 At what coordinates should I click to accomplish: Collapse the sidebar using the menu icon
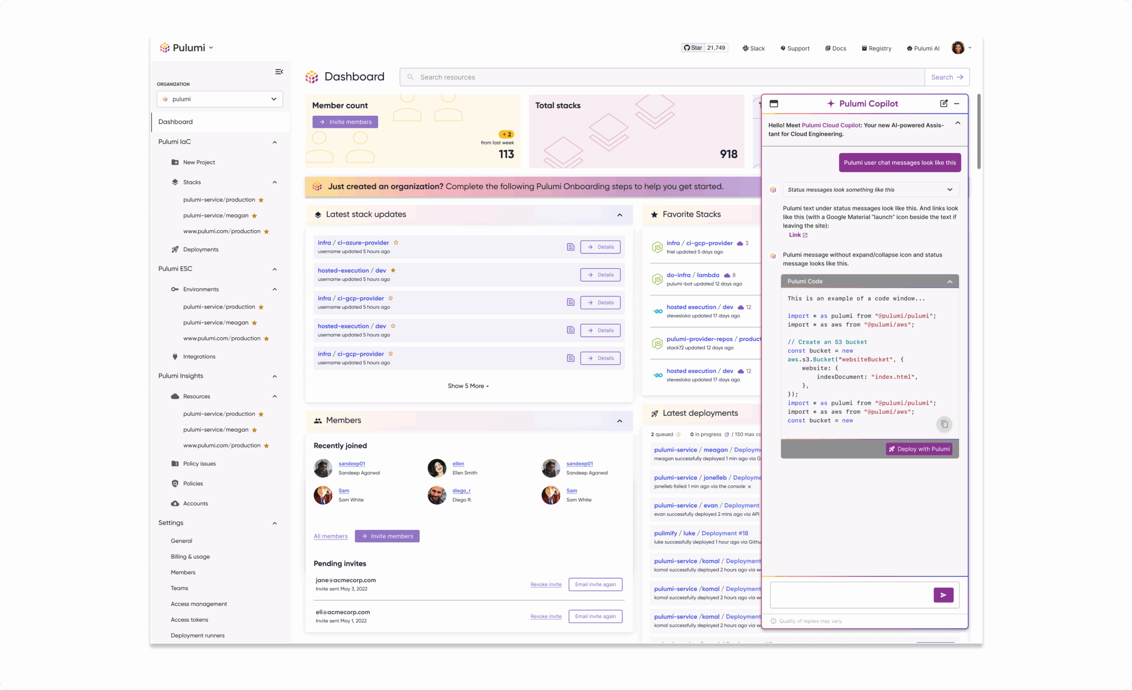pos(279,72)
